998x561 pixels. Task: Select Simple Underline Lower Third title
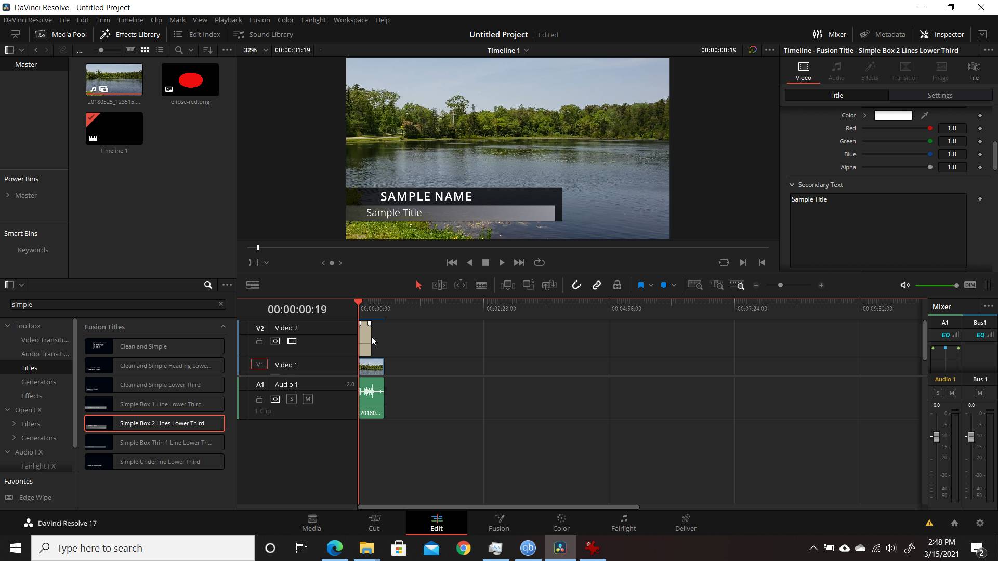[x=154, y=462]
